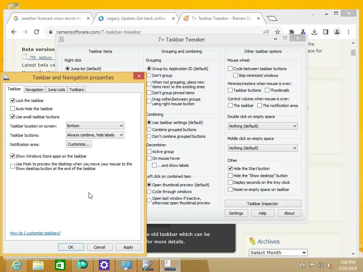Switch to Legacy Update Chrome tab
363x272 pixels.
coord(136,18)
